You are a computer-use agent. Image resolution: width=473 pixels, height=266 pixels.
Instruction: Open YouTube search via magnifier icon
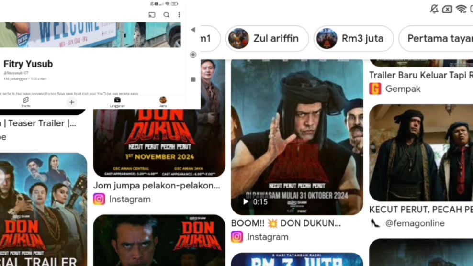[166, 15]
